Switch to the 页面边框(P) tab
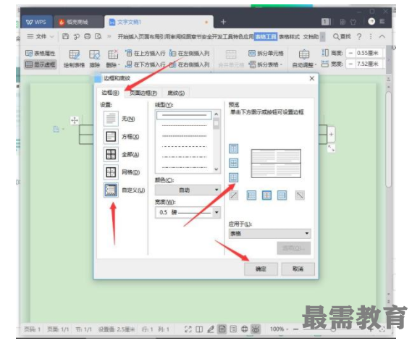 [143, 93]
